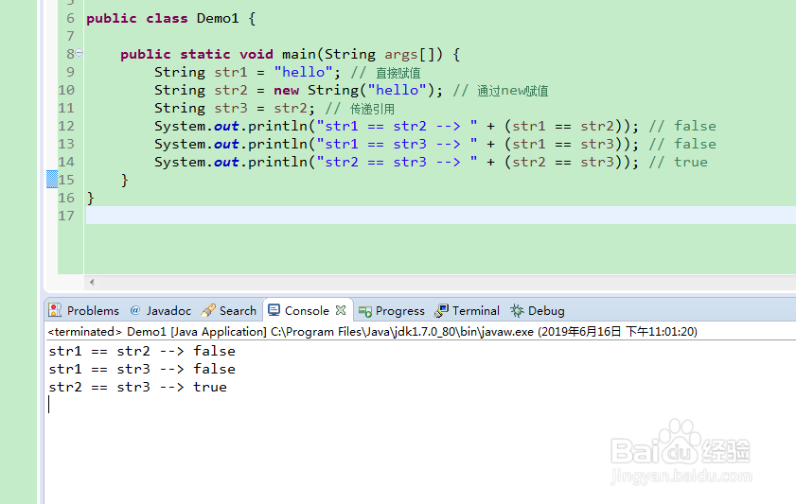Place cursor on empty line 17

coord(379,216)
